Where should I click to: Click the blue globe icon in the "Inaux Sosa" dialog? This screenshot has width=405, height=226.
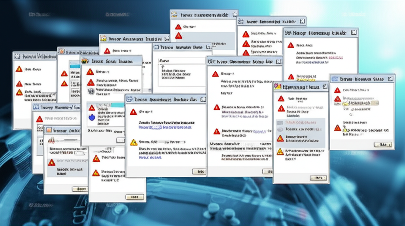pyautogui.click(x=92, y=116)
